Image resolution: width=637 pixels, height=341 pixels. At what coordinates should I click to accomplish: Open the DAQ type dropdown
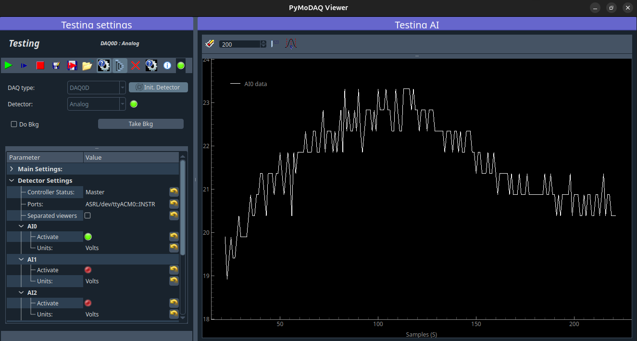click(97, 88)
